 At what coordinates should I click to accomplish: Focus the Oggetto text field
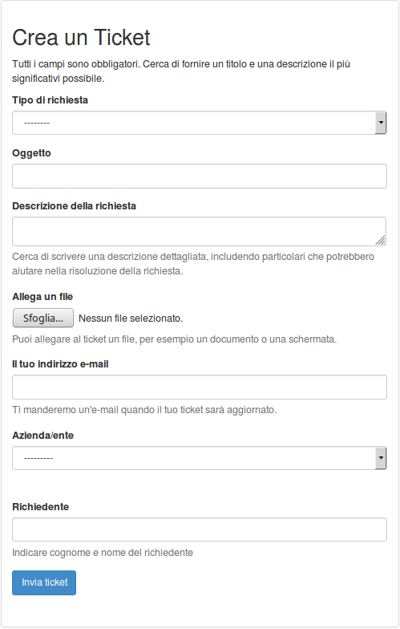(199, 177)
